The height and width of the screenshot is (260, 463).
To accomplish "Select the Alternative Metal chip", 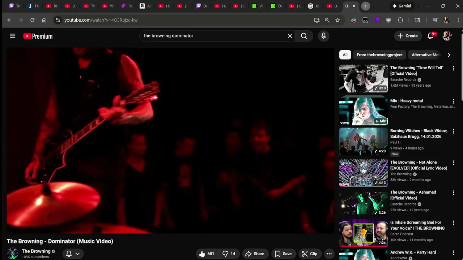I will (426, 55).
